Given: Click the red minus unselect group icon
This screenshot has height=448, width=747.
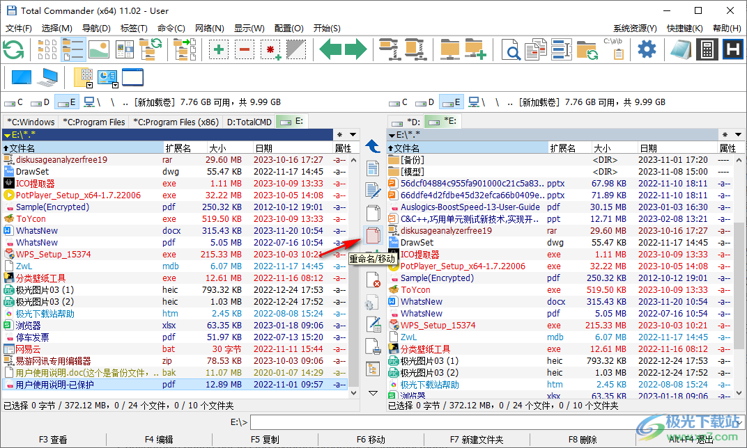Looking at the screenshot, I should click(x=245, y=49).
